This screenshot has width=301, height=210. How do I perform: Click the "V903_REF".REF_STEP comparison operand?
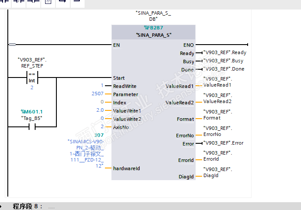click(32, 63)
